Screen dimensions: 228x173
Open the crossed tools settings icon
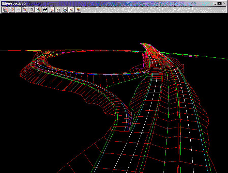tap(38, 10)
